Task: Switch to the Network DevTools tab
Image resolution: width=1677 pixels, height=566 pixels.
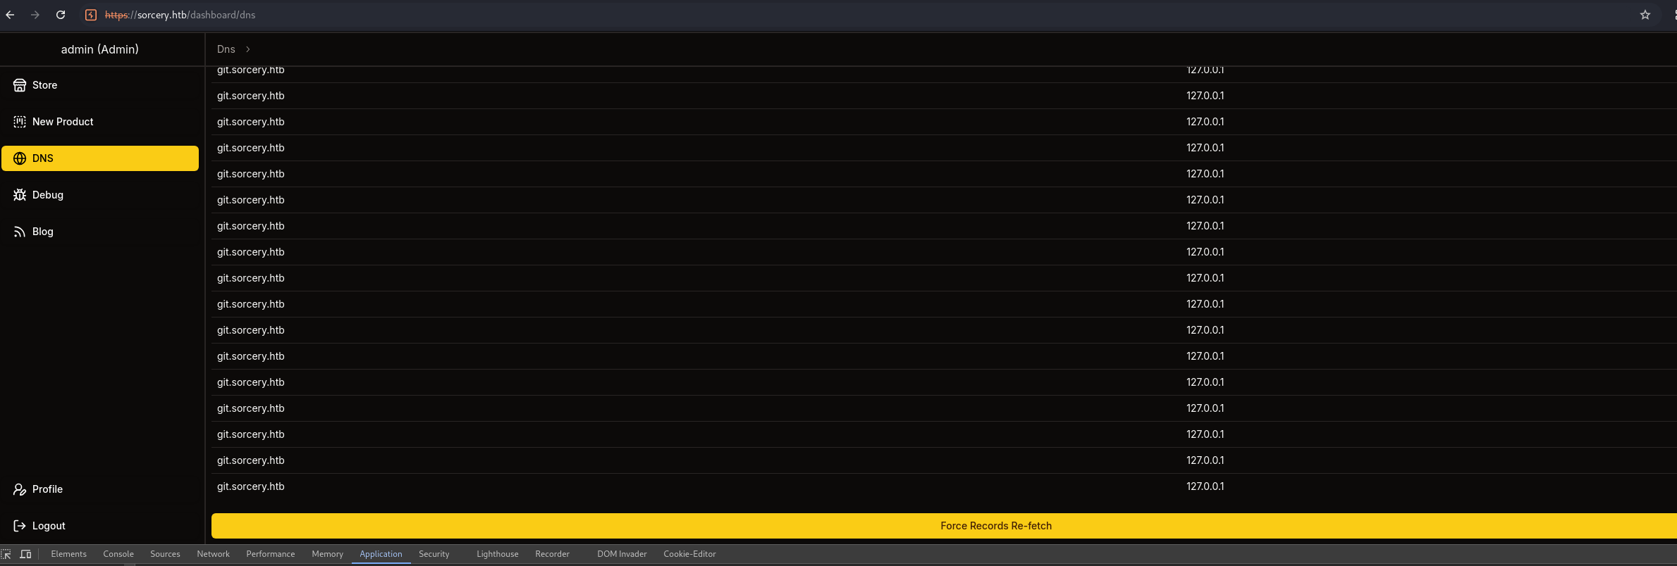Action: pyautogui.click(x=214, y=554)
